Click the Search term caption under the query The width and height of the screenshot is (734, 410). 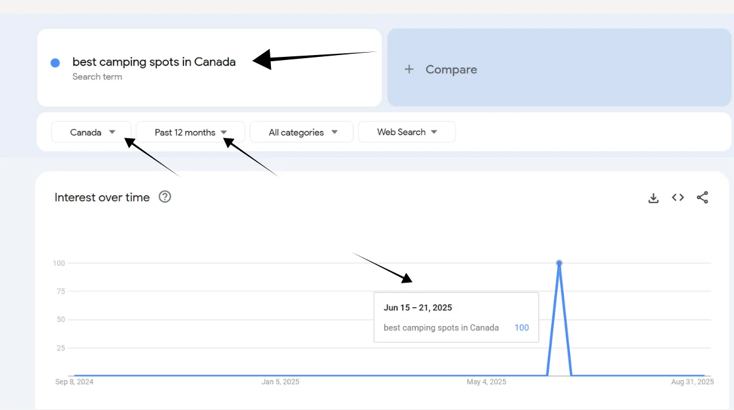coord(97,76)
